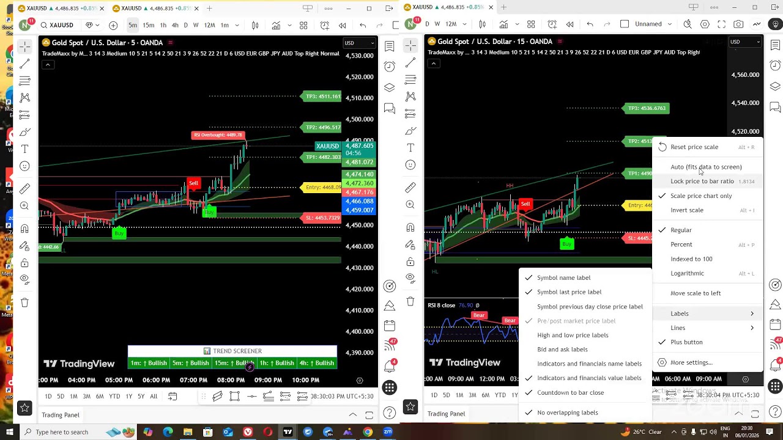This screenshot has height=440, width=783.
Task: Enable High and low price labels
Action: coord(585,335)
